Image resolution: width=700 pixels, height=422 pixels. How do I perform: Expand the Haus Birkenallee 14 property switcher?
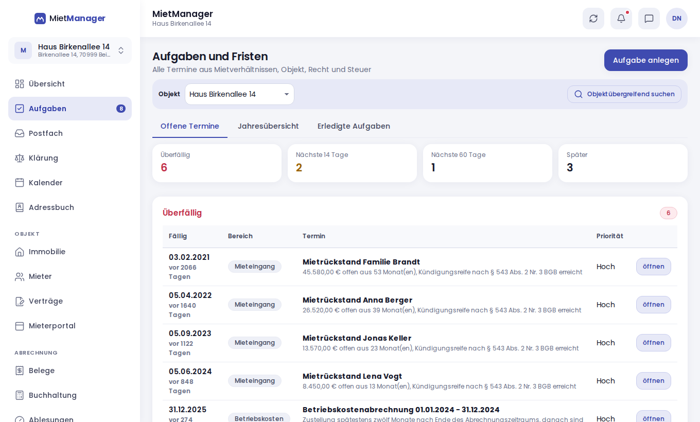click(x=70, y=50)
